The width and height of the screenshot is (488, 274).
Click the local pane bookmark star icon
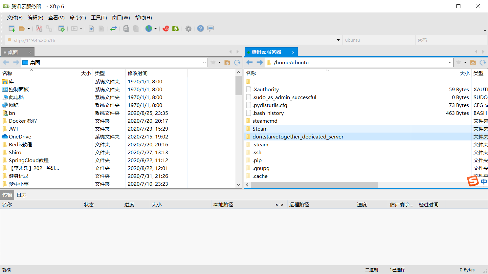coord(213,62)
